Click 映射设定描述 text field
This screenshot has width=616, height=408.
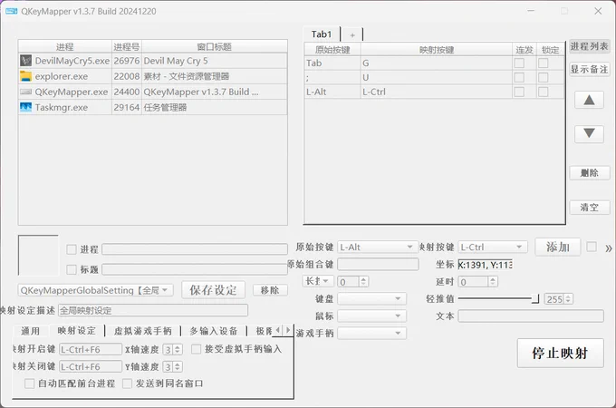153,310
